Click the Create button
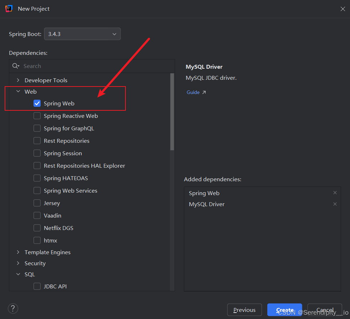 tap(285, 310)
